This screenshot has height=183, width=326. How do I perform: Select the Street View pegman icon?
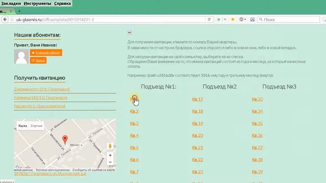[x=110, y=146]
